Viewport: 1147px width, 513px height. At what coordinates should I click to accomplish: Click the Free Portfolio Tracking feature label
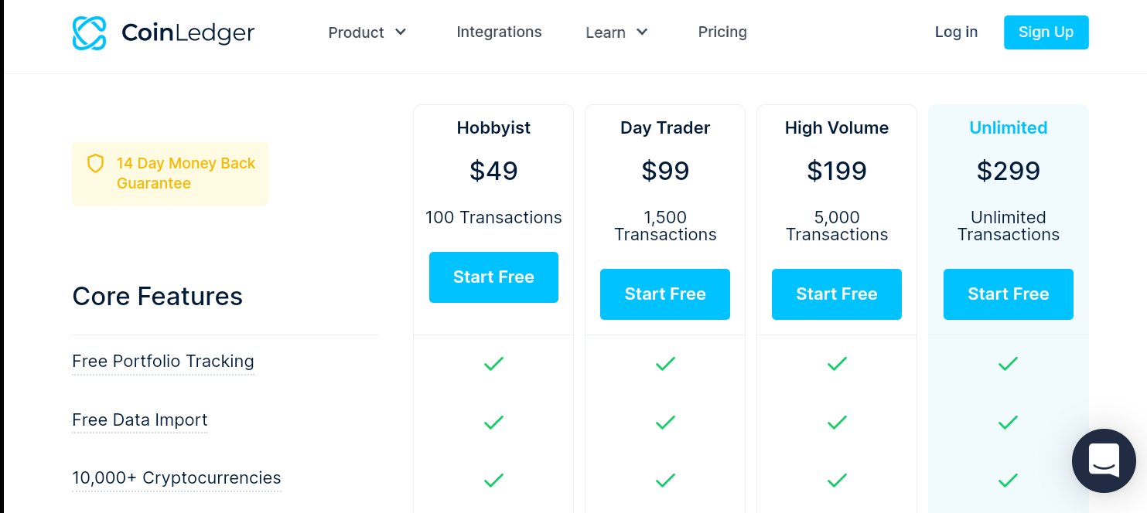163,362
